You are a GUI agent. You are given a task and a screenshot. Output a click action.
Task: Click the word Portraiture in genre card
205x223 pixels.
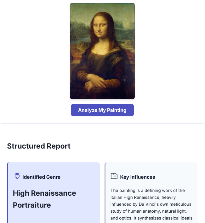pos(32,205)
